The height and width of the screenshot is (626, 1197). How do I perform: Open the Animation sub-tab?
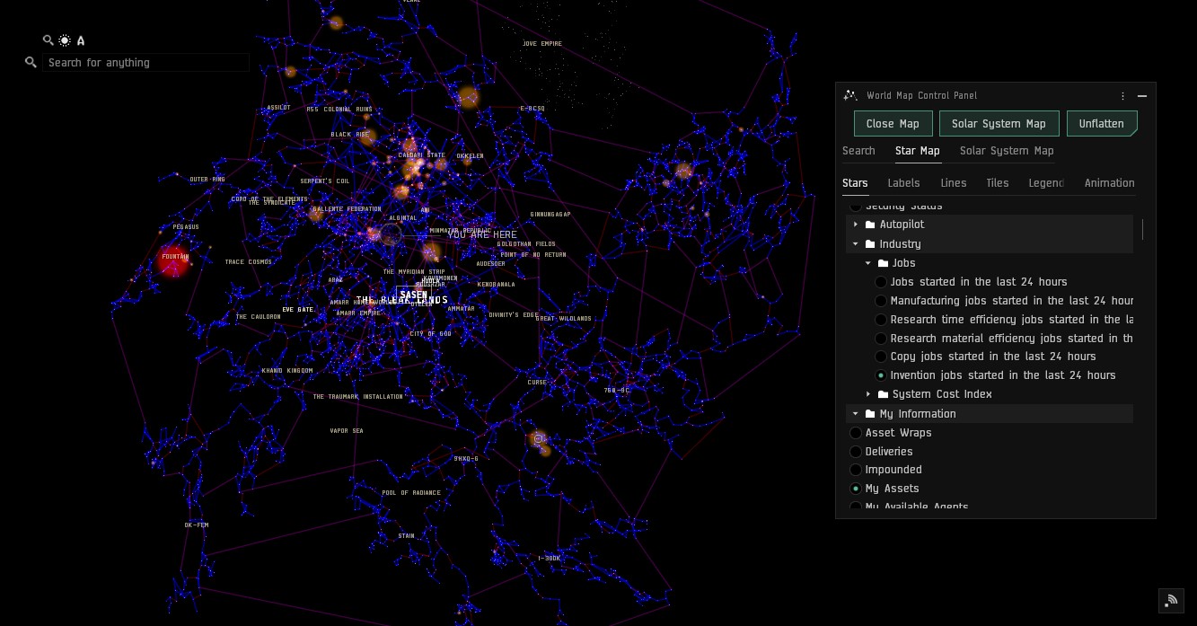click(x=1109, y=183)
